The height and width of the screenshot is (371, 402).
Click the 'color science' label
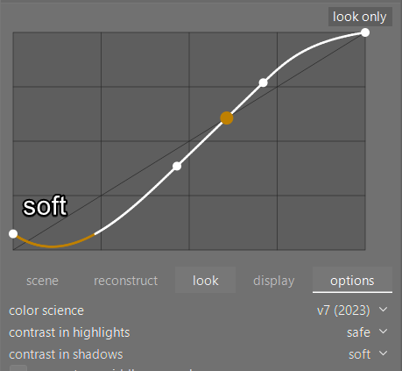pyautogui.click(x=46, y=310)
